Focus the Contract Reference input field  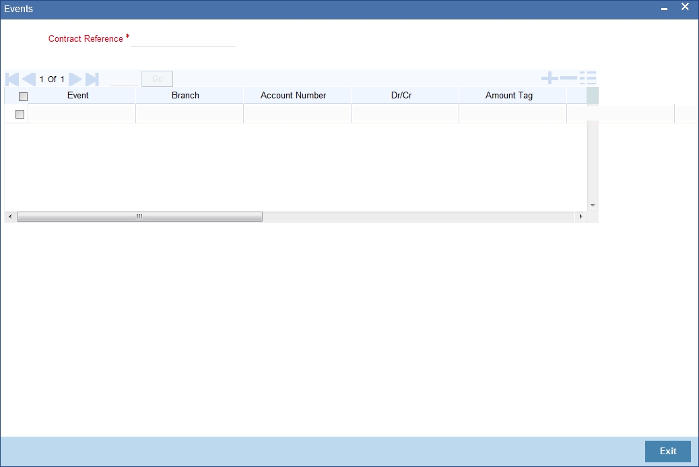tap(183, 39)
